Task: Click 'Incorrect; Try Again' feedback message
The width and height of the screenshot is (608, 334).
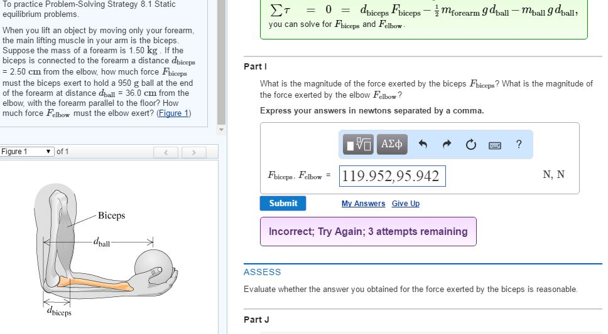Action: pos(368,231)
